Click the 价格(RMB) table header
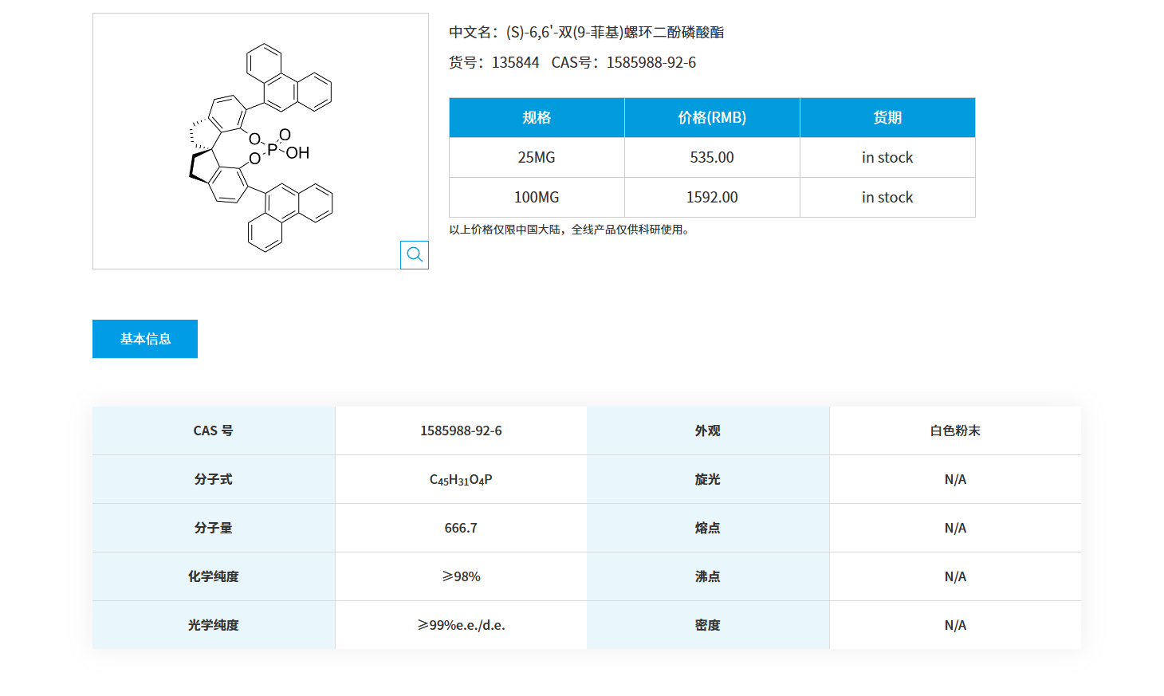This screenshot has height=696, width=1164. pyautogui.click(x=711, y=117)
